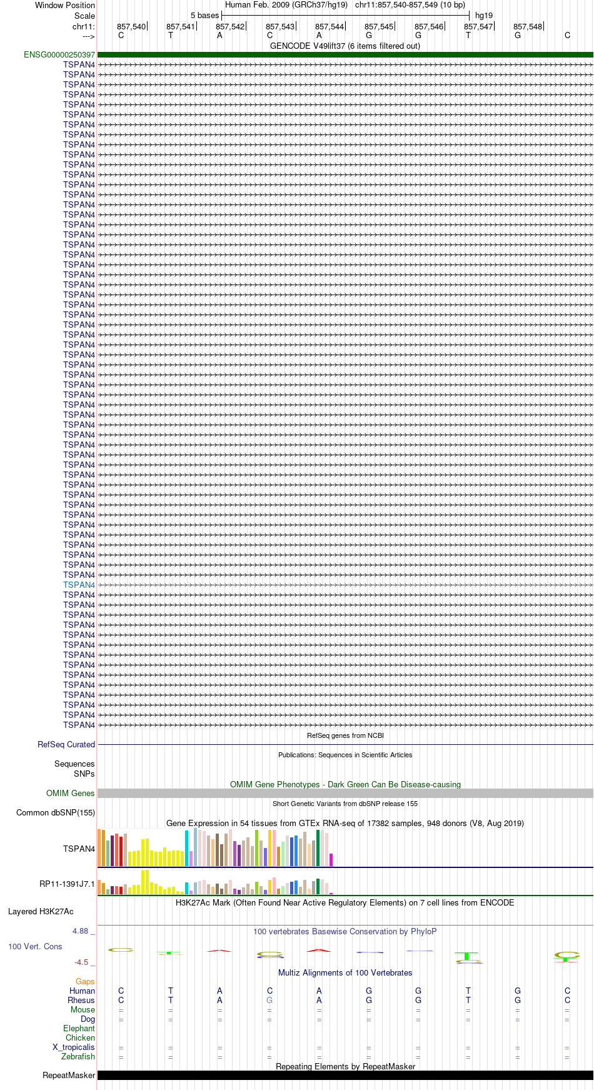The width and height of the screenshot is (594, 1090).
Task: Open the OMIM Gene Phenotypes track title
Action: [x=345, y=784]
